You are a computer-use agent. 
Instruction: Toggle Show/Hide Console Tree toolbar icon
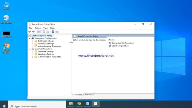coord(39,32)
